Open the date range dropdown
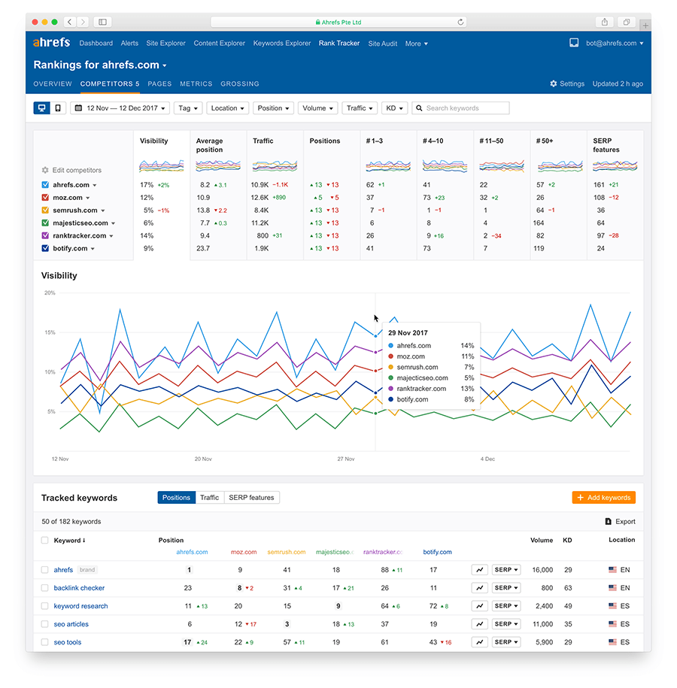677x688 pixels. click(120, 108)
